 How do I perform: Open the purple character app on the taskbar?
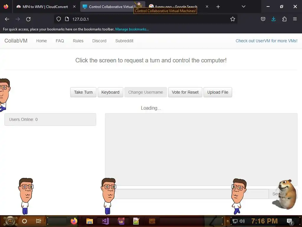tap(121, 221)
